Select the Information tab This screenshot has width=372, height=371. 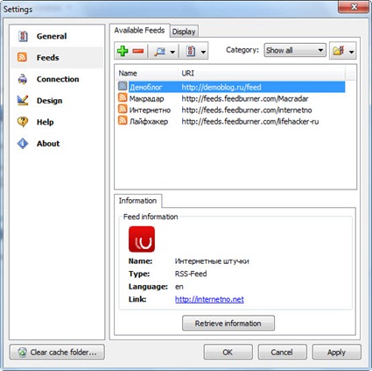[137, 201]
